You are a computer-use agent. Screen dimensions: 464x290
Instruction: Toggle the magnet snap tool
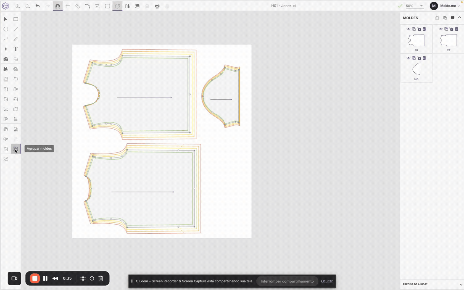57,6
